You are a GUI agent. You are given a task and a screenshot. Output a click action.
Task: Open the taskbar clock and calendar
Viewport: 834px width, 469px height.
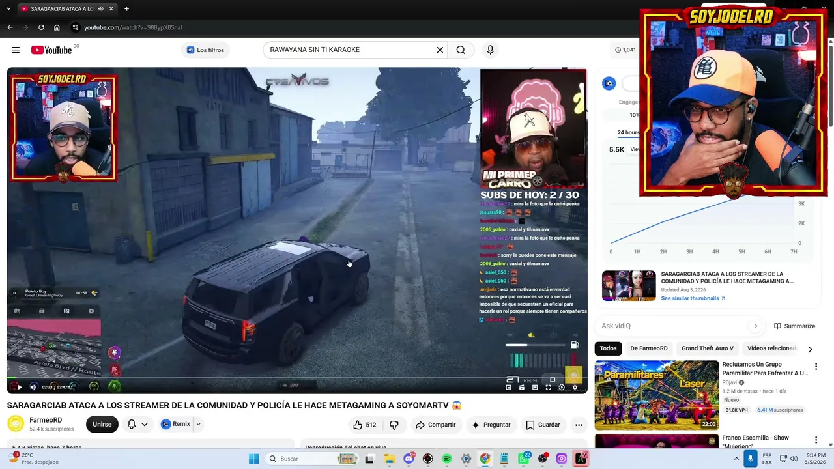click(x=816, y=459)
